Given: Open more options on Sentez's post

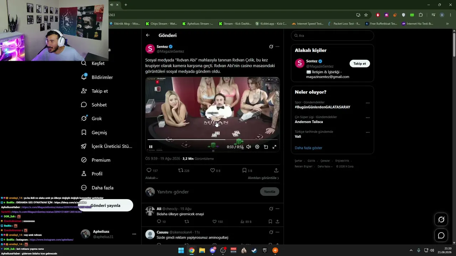Looking at the screenshot, I should pos(278,47).
